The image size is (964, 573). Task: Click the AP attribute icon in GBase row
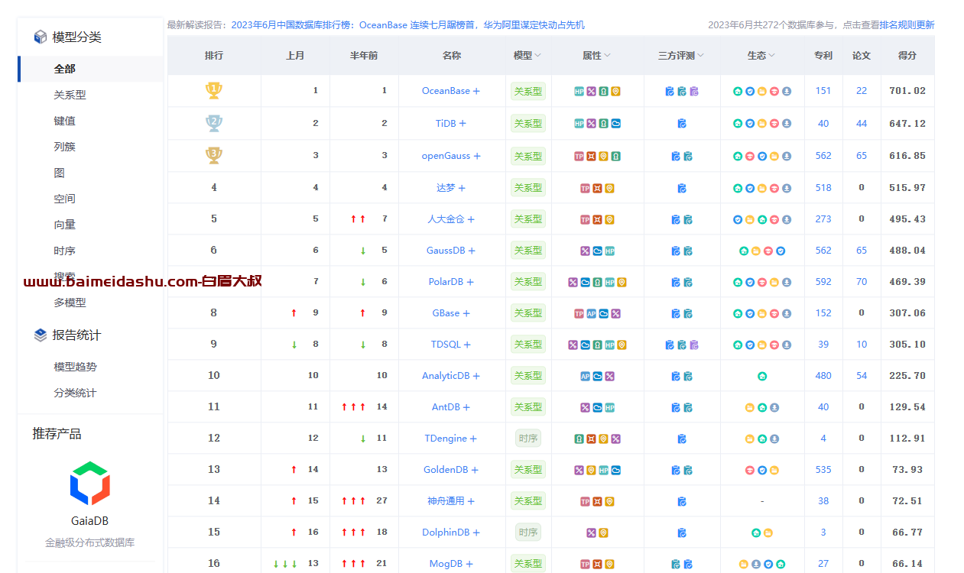pyautogui.click(x=591, y=313)
